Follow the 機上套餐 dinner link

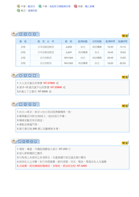click(90, 6)
